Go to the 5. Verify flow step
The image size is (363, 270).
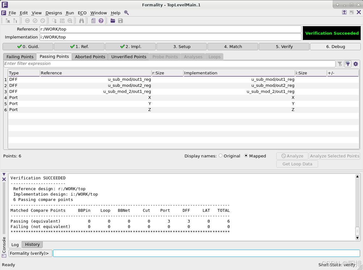[x=284, y=46]
